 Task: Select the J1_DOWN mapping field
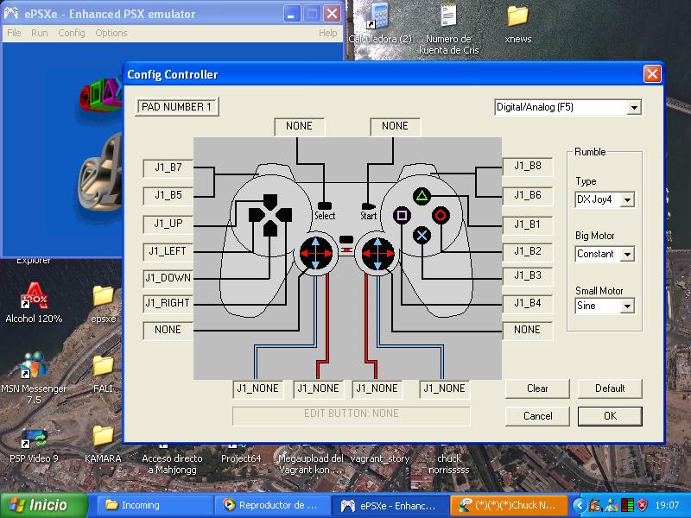click(x=168, y=278)
